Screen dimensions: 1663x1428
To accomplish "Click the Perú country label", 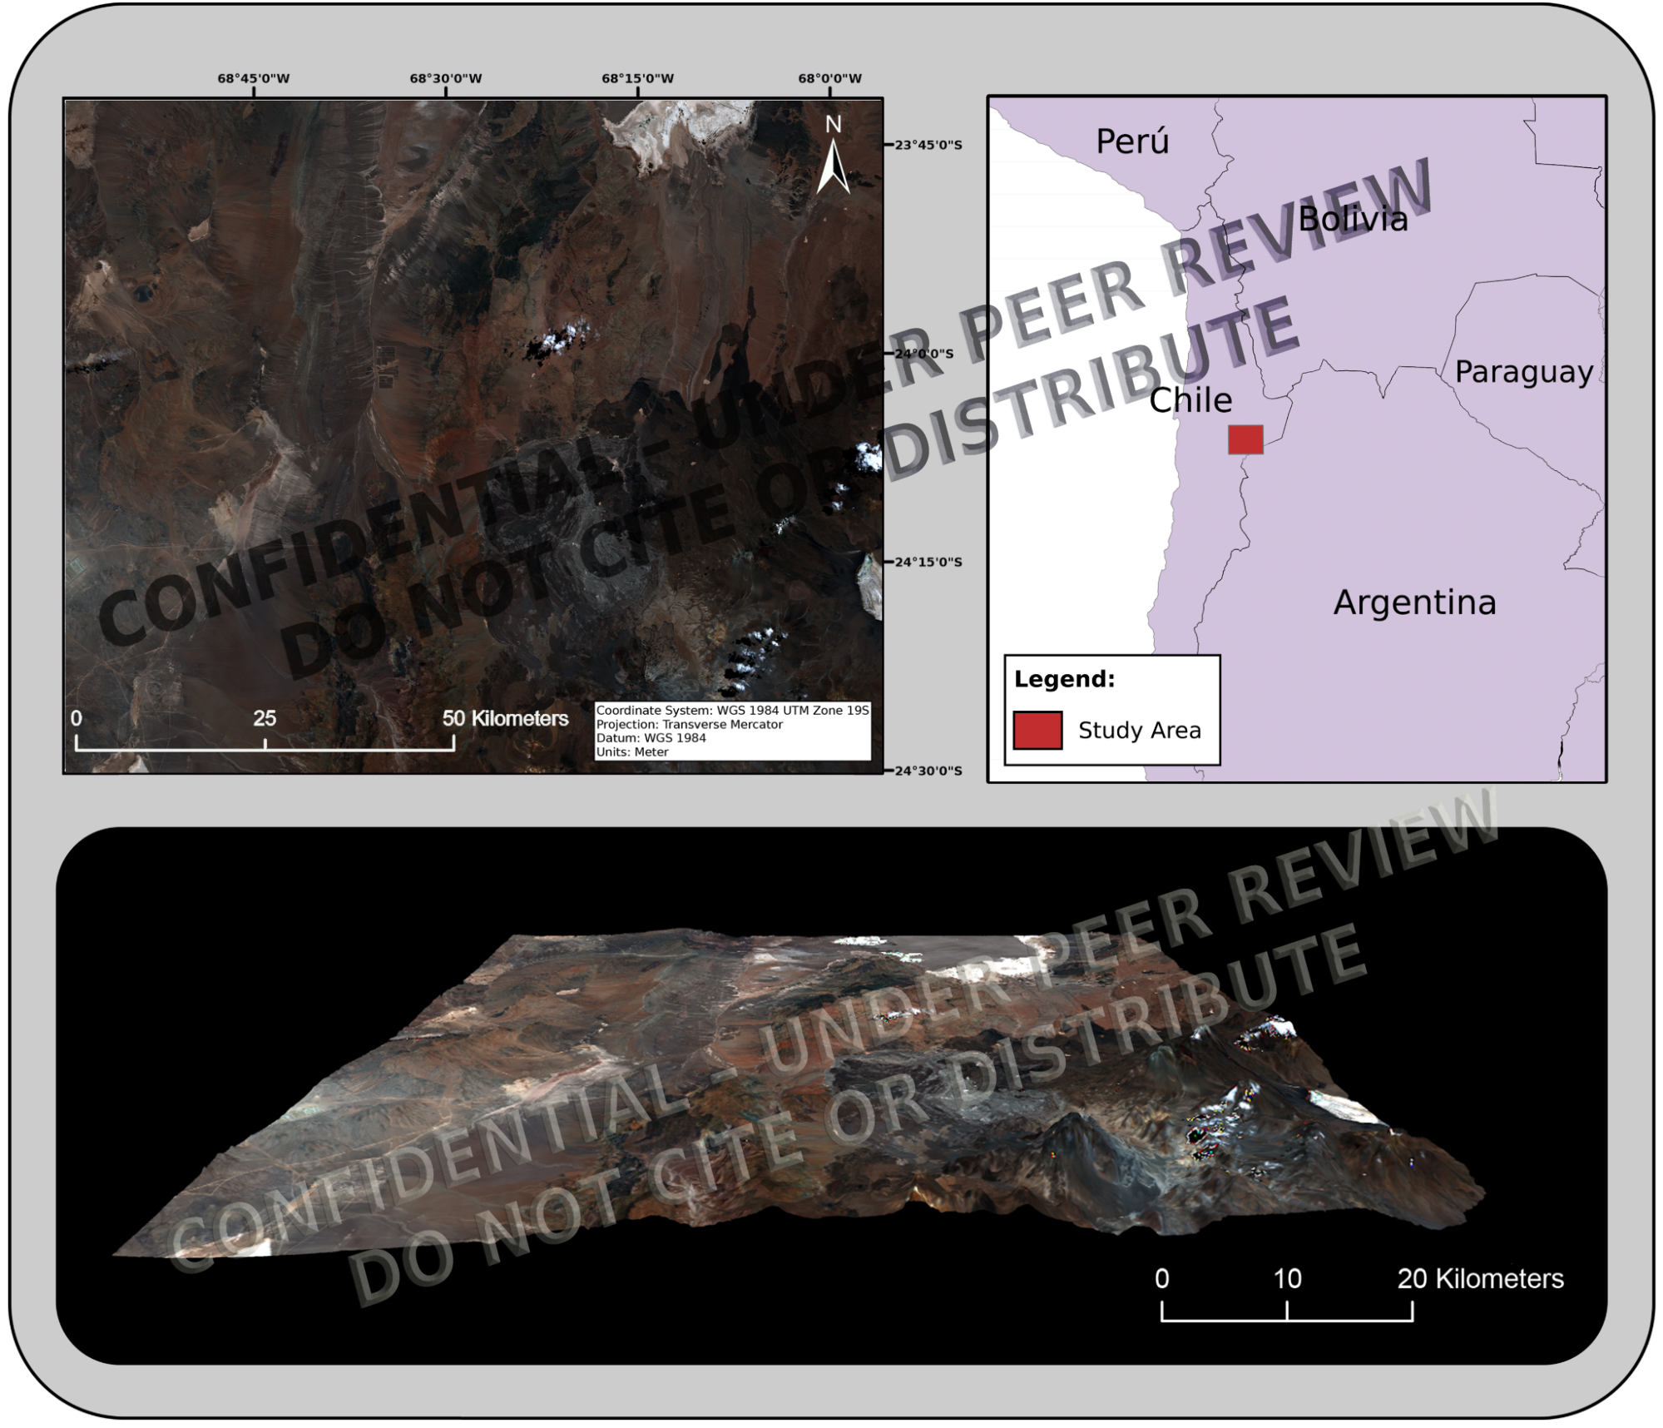I will (1132, 141).
